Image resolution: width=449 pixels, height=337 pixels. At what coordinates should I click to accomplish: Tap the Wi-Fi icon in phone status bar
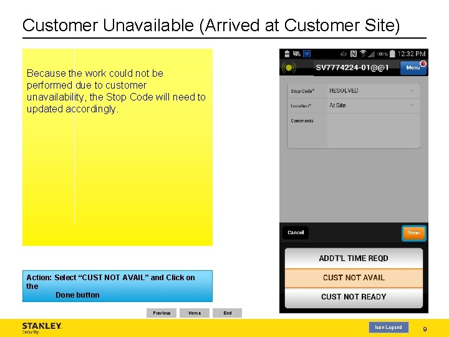(363, 53)
